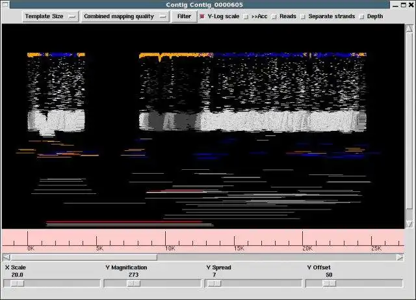This screenshot has height=300, width=416.
Task: Open the window menu in title bar
Action: 6,5
